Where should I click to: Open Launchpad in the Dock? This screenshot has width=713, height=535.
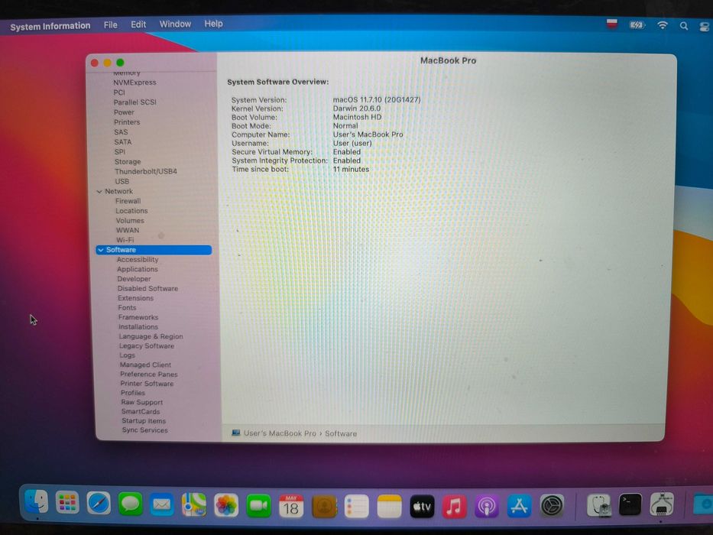[67, 503]
